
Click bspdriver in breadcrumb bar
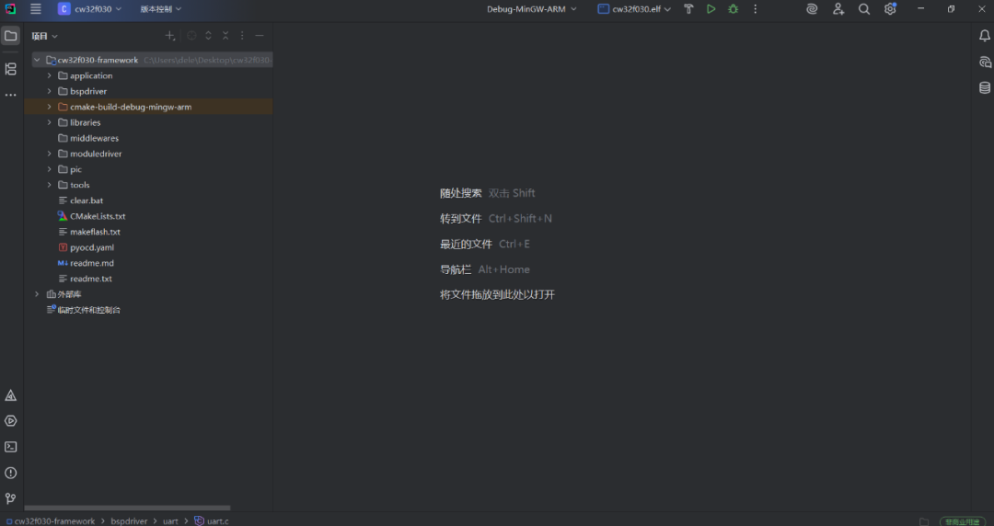129,520
